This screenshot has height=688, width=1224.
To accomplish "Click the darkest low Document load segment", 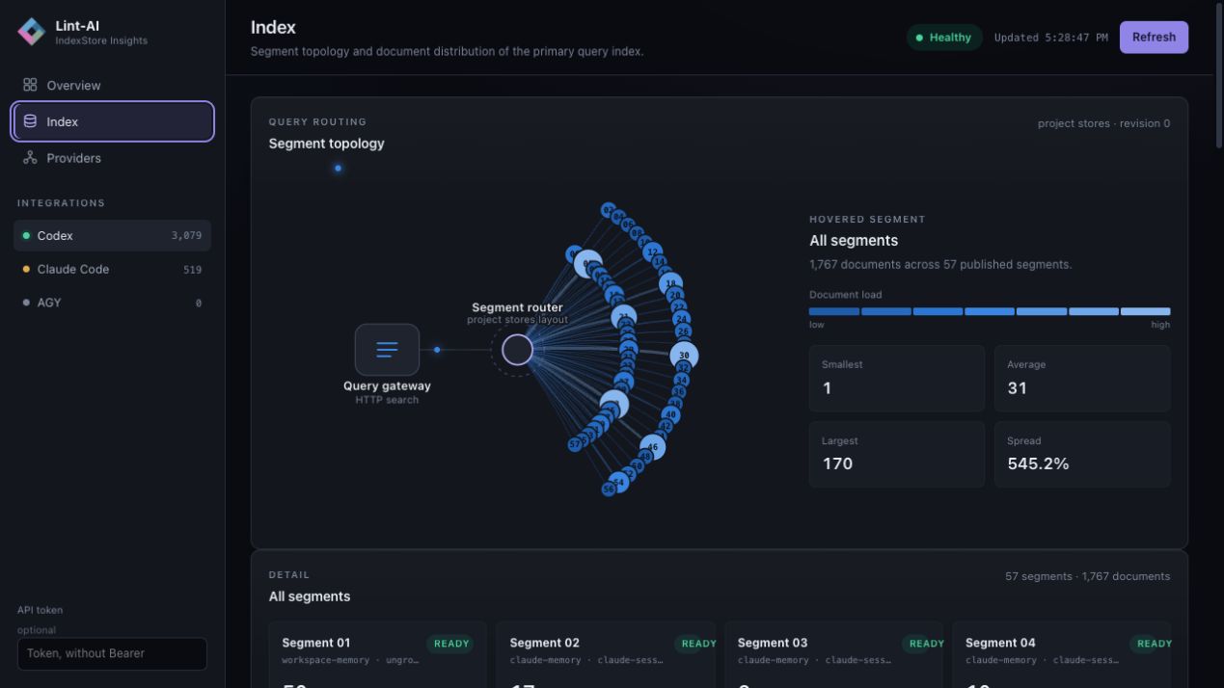I will (834, 311).
